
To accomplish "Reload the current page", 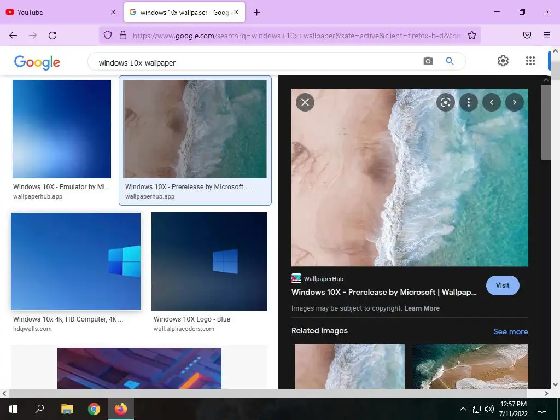I will (52, 36).
